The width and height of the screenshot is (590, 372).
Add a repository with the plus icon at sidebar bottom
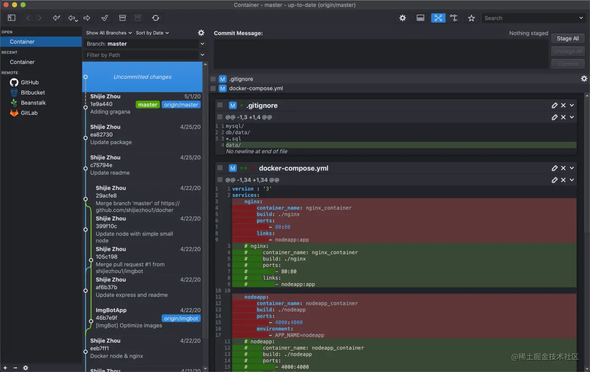5,368
